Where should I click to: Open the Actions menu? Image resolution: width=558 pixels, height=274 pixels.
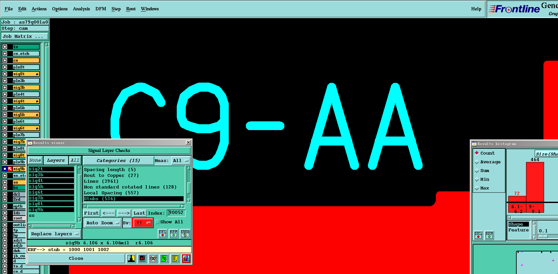pyautogui.click(x=39, y=9)
